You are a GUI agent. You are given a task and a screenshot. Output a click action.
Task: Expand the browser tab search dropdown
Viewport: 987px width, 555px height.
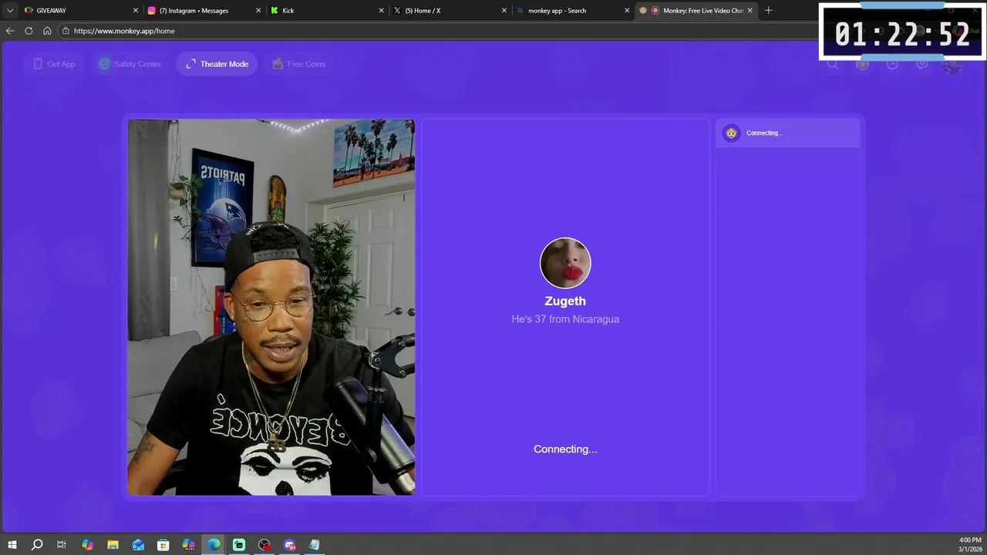[x=9, y=11]
